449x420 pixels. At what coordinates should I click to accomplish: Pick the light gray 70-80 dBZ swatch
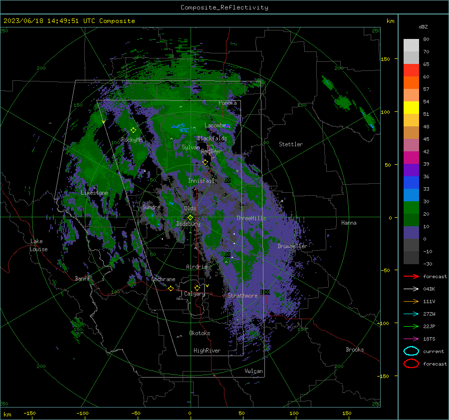coord(411,45)
